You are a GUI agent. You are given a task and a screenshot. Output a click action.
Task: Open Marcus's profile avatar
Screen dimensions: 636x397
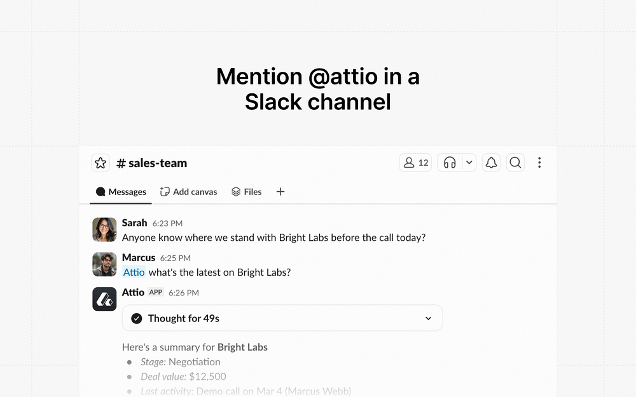[105, 264]
